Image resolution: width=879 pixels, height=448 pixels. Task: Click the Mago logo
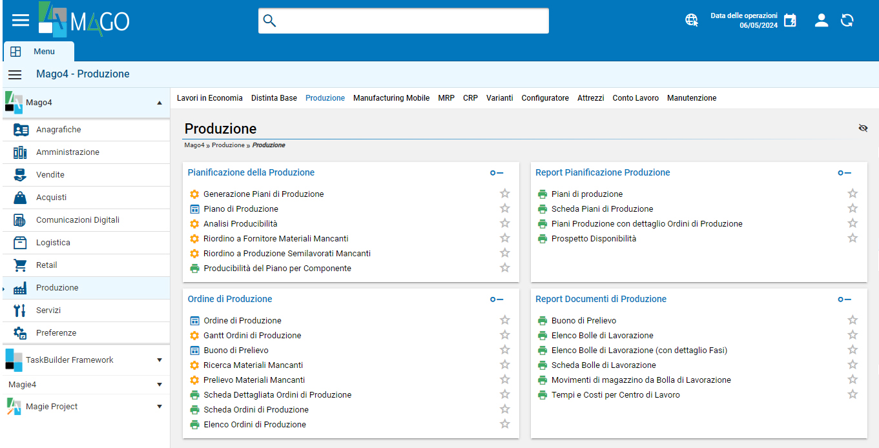click(84, 19)
